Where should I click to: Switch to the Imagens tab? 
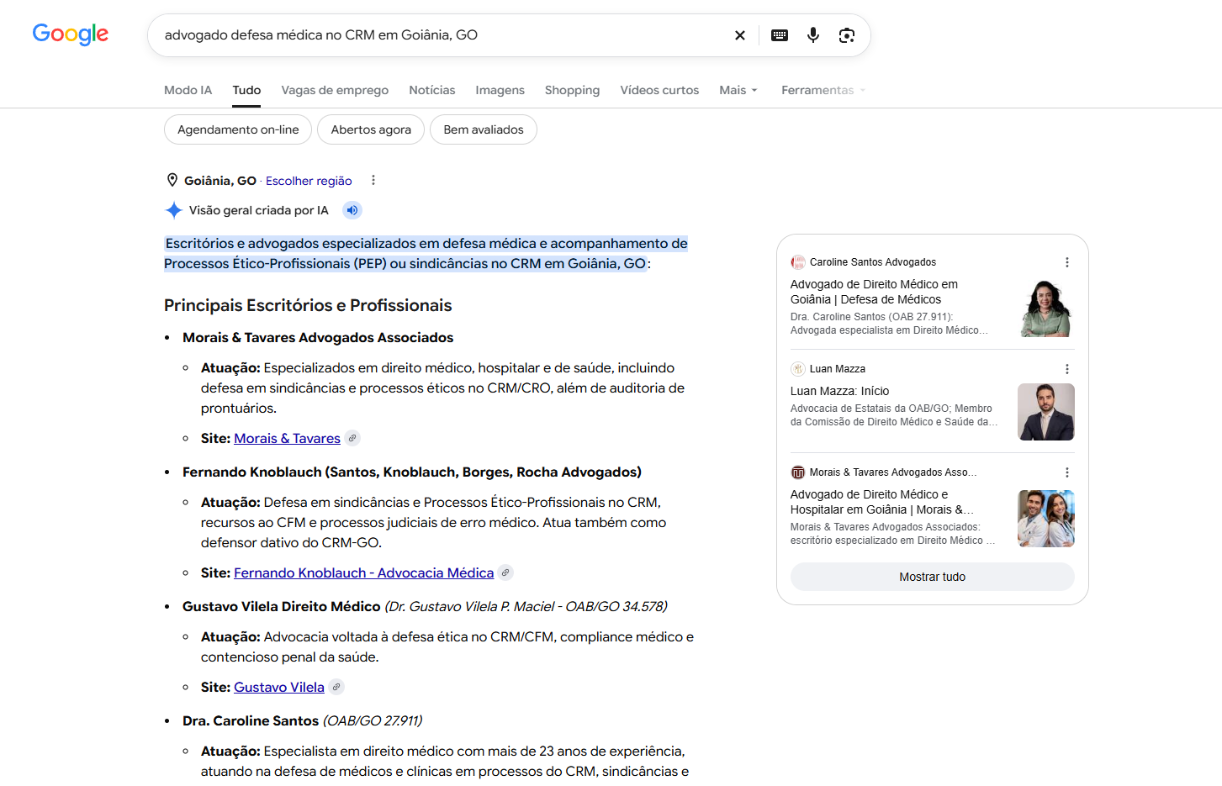pos(500,90)
